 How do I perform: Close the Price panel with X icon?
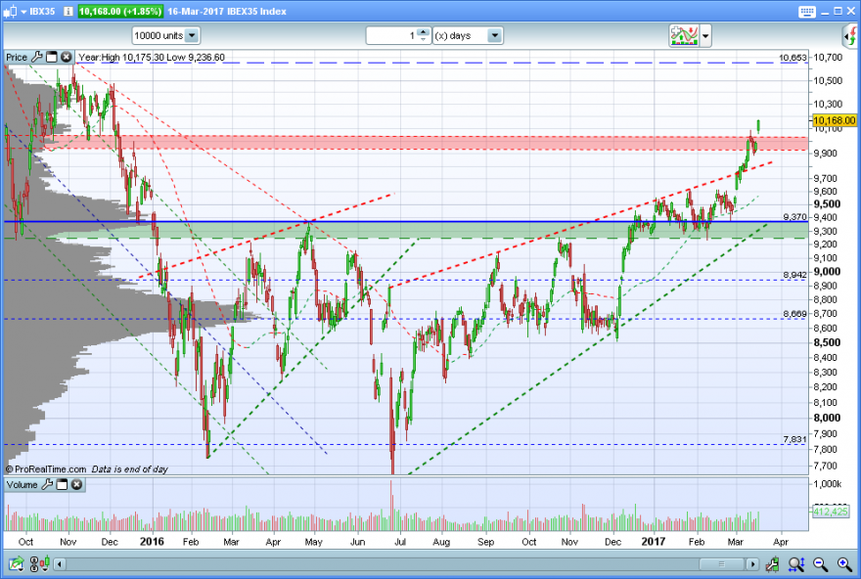point(66,57)
